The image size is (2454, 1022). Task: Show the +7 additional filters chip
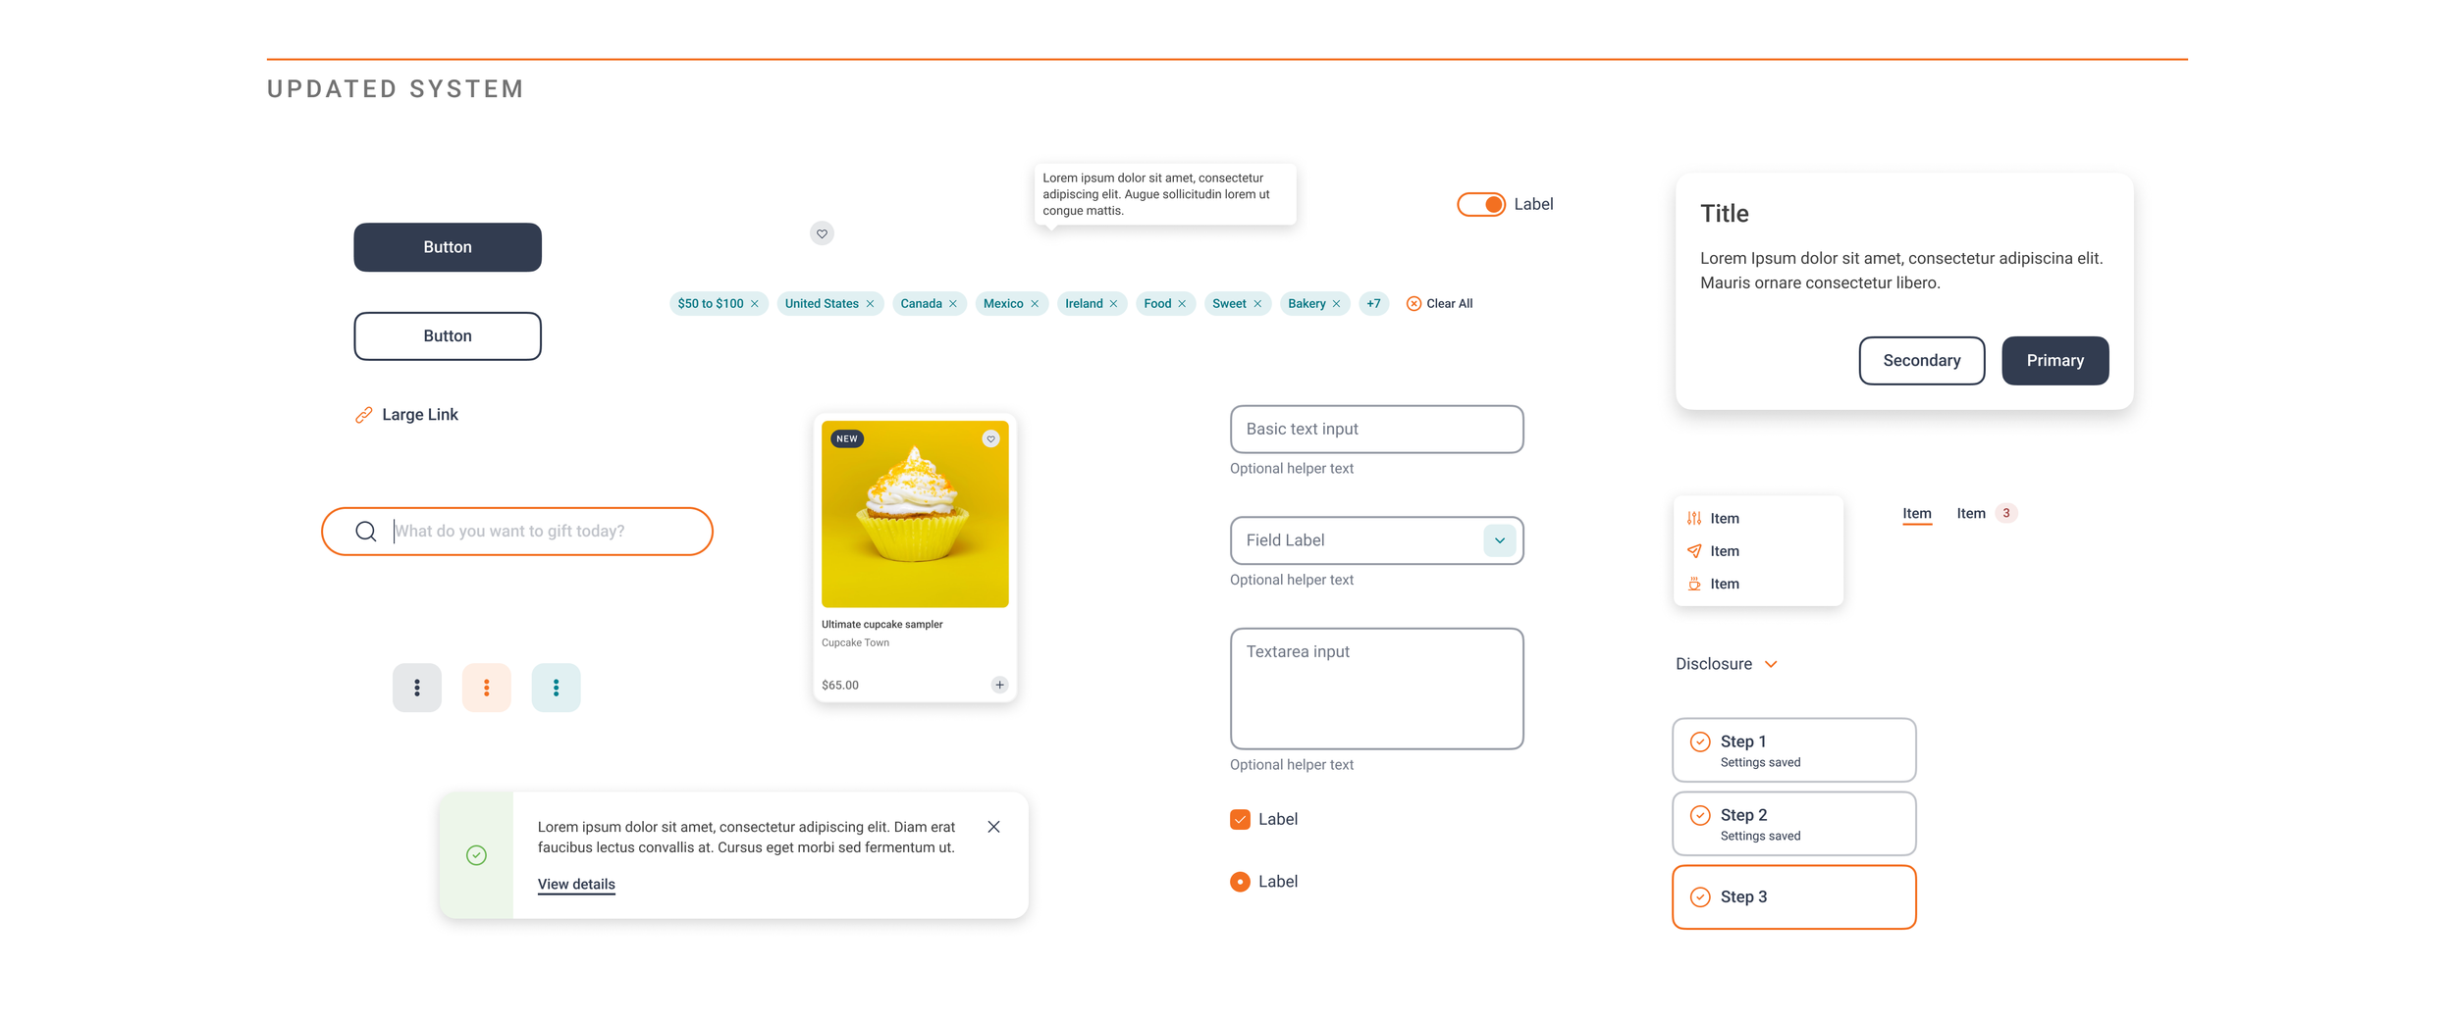coord(1373,304)
